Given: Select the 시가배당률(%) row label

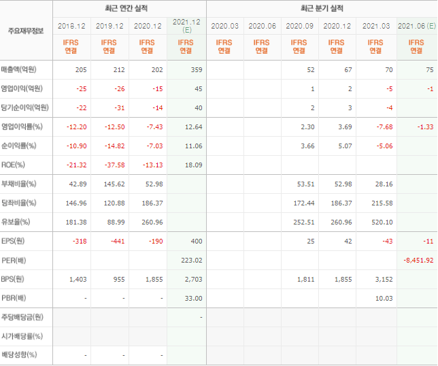Looking at the screenshot, I should click(x=22, y=336).
